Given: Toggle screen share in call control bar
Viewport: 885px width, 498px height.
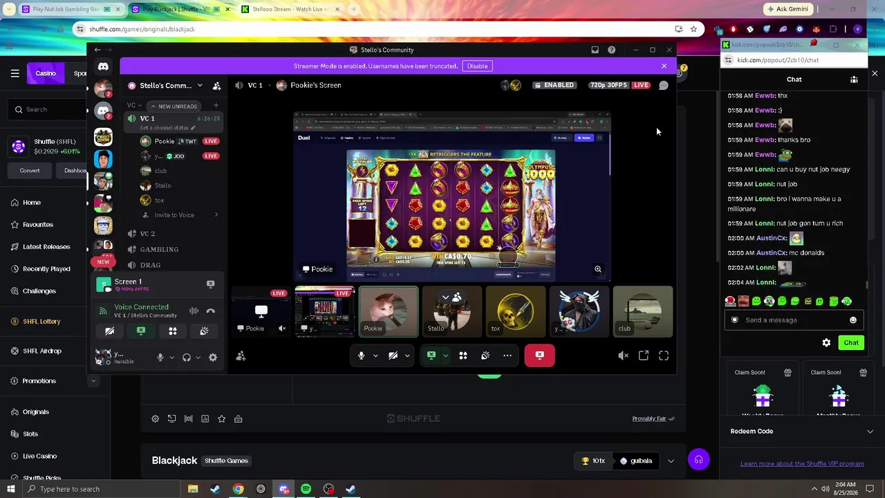Looking at the screenshot, I should [431, 356].
